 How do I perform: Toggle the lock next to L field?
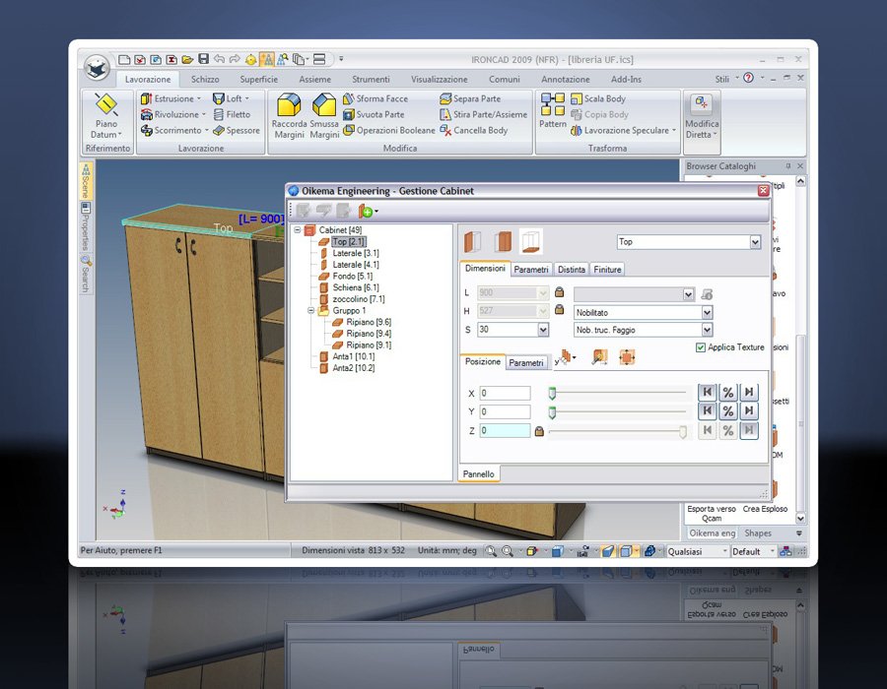point(559,292)
